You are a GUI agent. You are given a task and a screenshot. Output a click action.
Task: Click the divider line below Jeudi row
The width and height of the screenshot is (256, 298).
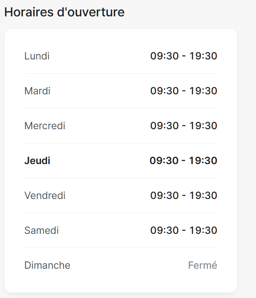coord(120,178)
